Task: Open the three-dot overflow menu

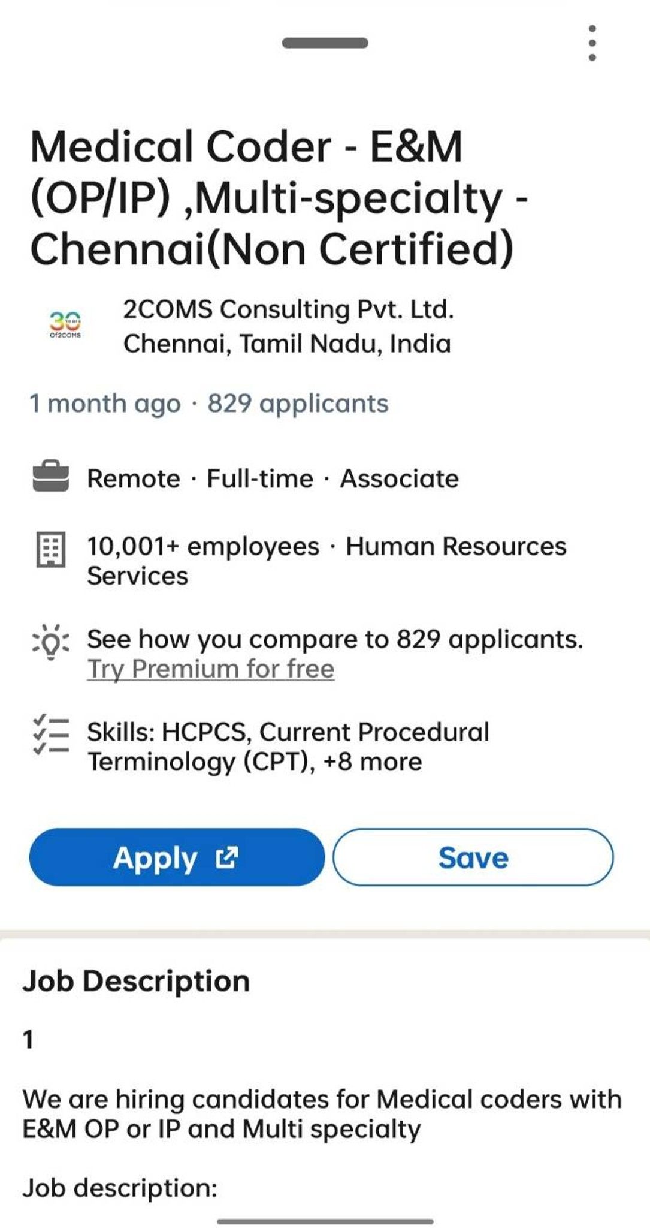Action: (592, 43)
